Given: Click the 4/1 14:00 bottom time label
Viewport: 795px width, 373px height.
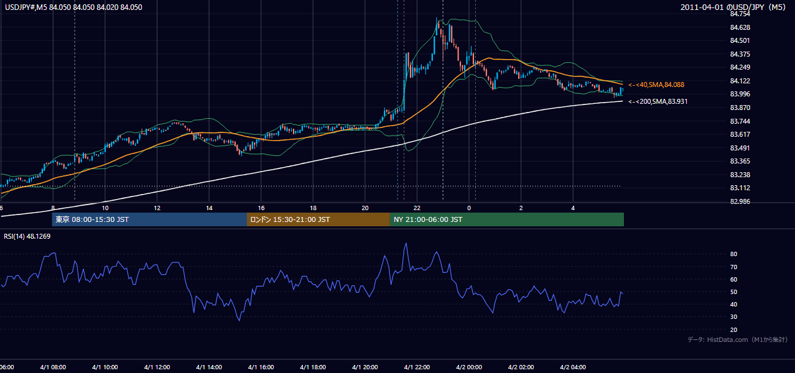Looking at the screenshot, I should 209,367.
